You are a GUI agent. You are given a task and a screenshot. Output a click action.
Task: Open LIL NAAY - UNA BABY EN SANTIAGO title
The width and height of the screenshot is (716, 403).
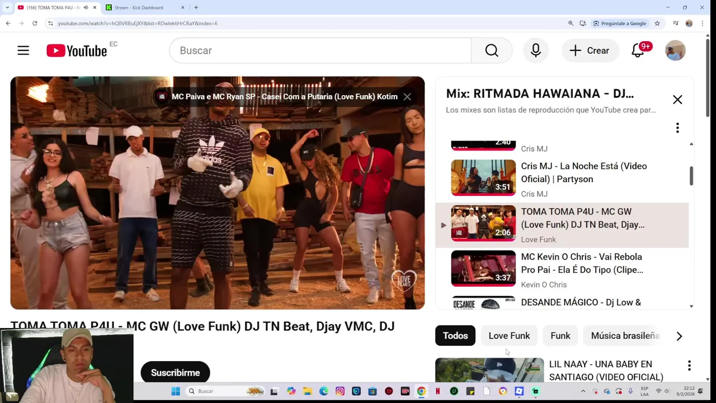click(606, 371)
